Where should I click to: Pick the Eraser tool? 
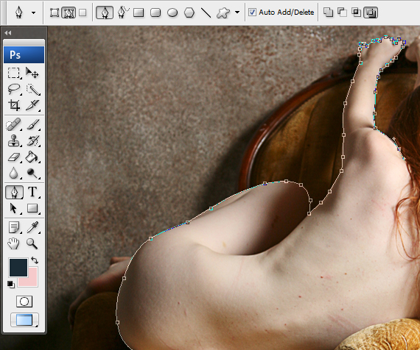[13, 157]
